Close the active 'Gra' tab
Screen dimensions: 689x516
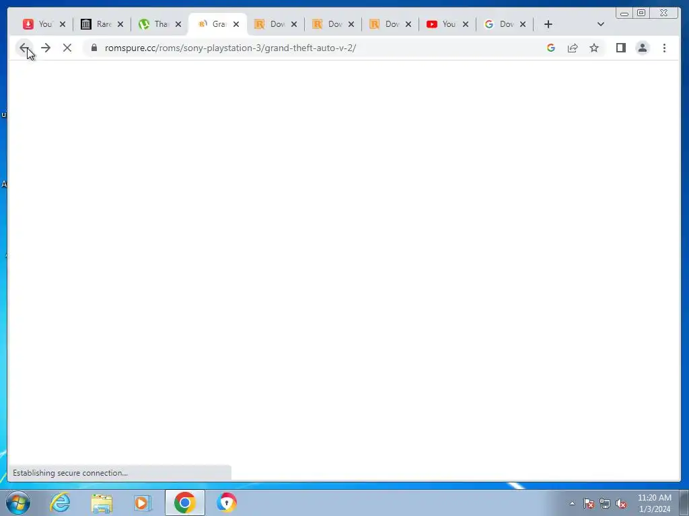tap(236, 24)
